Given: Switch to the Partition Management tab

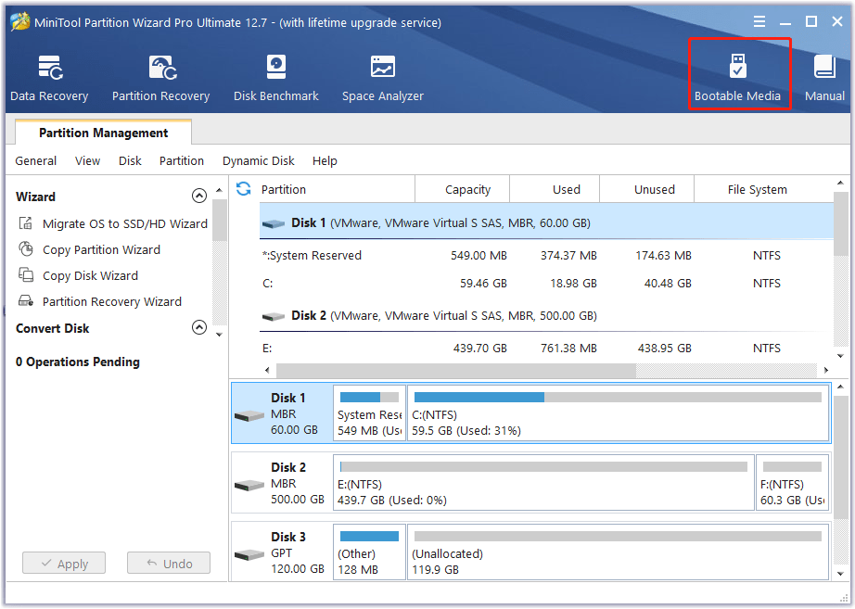Looking at the screenshot, I should click(102, 132).
